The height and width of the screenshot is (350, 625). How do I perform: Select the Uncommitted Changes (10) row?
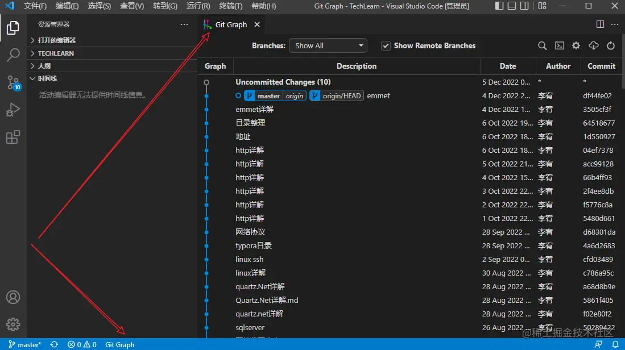click(411, 82)
